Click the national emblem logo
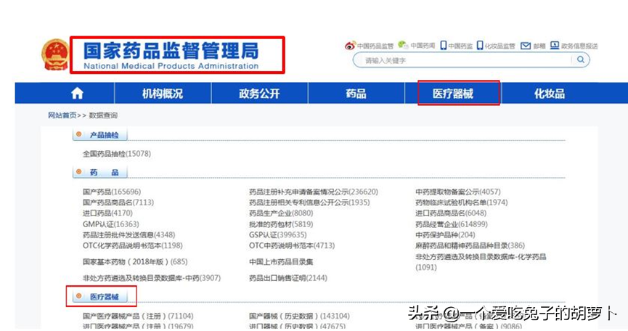Image resolution: width=628 pixels, height=331 pixels. [x=54, y=56]
